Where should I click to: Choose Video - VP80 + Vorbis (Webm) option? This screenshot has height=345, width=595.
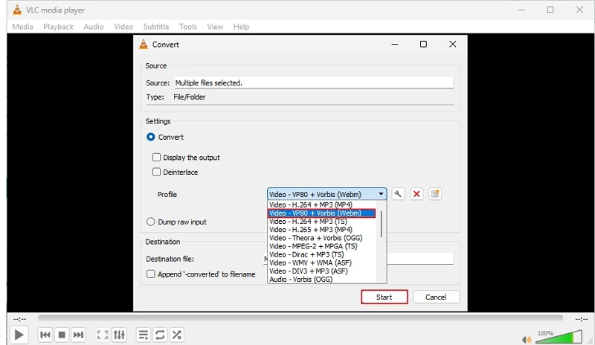[322, 213]
